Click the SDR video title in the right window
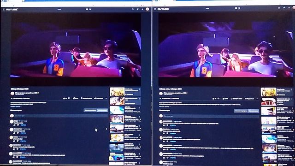This screenshot has width=295, height=166. coord(170,89)
